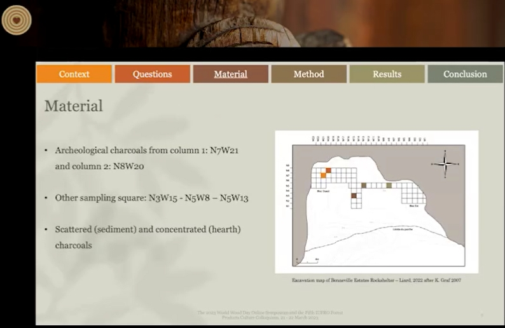This screenshot has height=328, width=505.
Task: Click the Material slide heading
Action: tap(73, 106)
